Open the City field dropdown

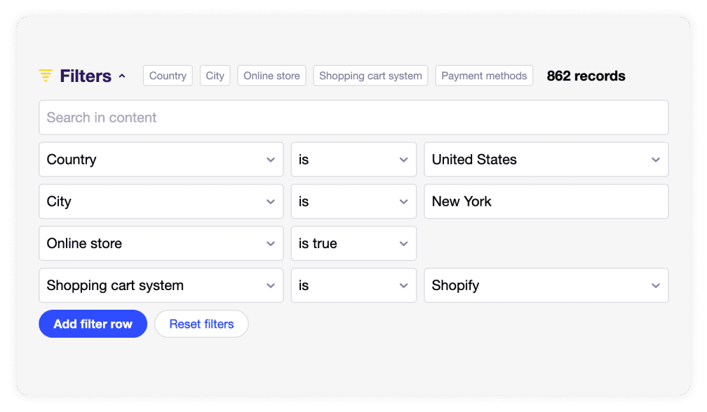click(161, 201)
